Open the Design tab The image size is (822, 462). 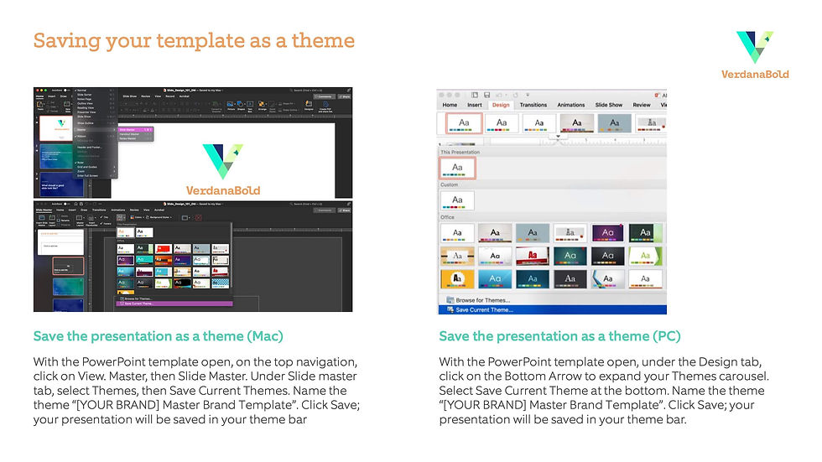point(501,105)
